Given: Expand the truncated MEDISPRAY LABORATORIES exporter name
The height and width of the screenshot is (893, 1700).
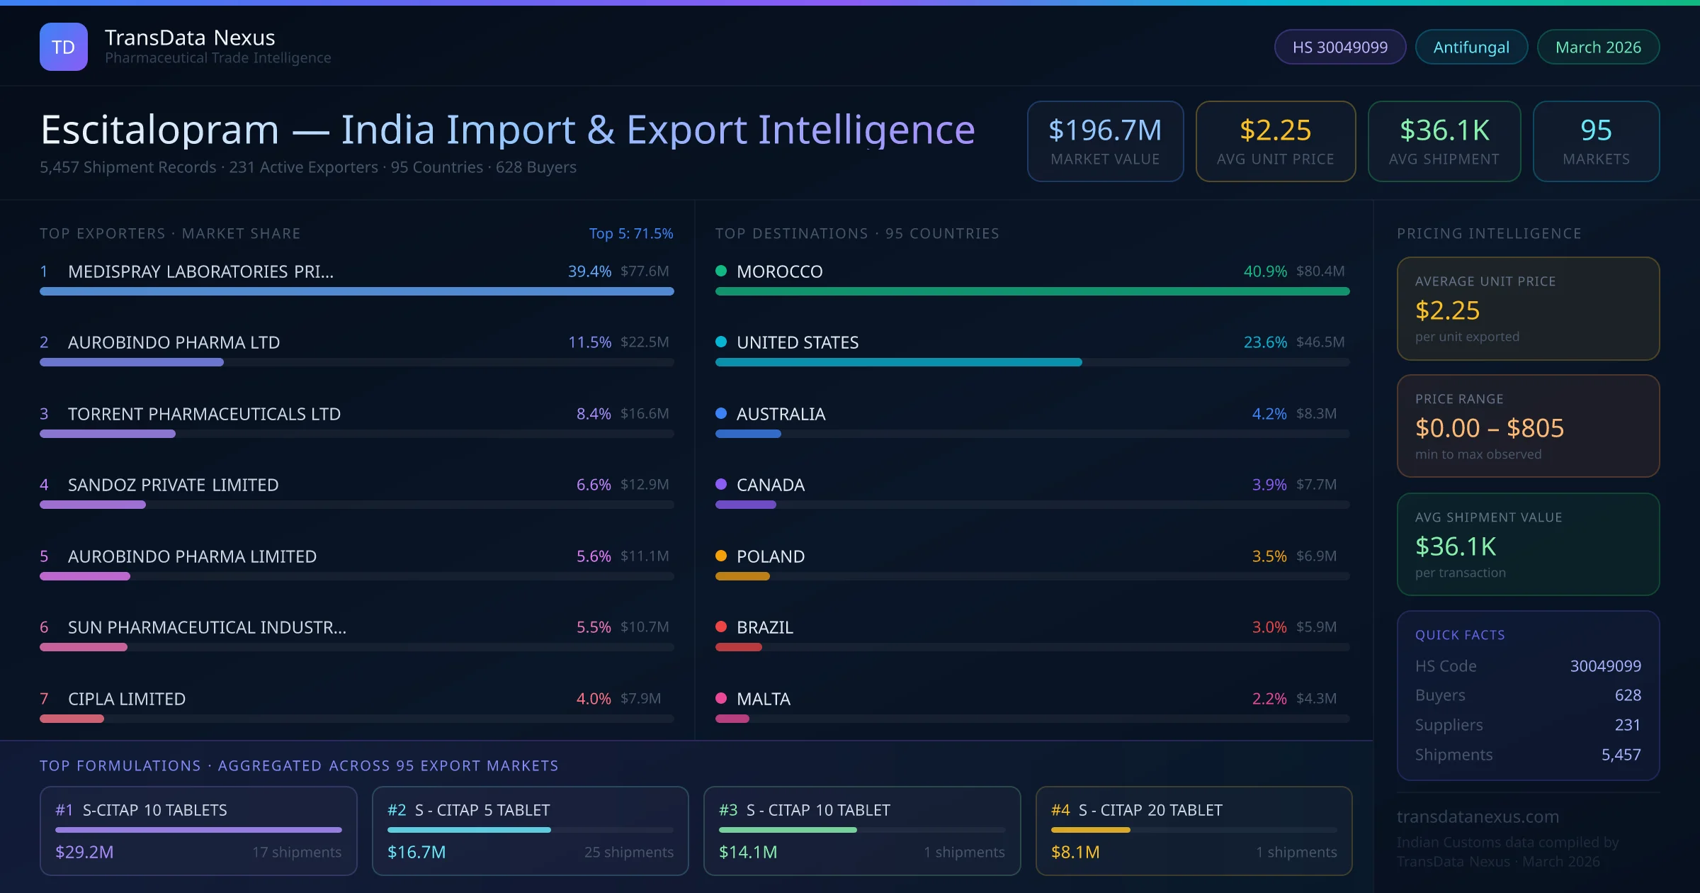Looking at the screenshot, I should (x=200, y=271).
